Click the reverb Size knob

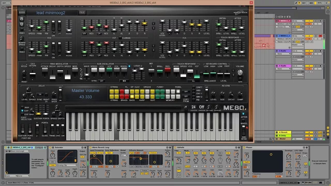(222, 94)
